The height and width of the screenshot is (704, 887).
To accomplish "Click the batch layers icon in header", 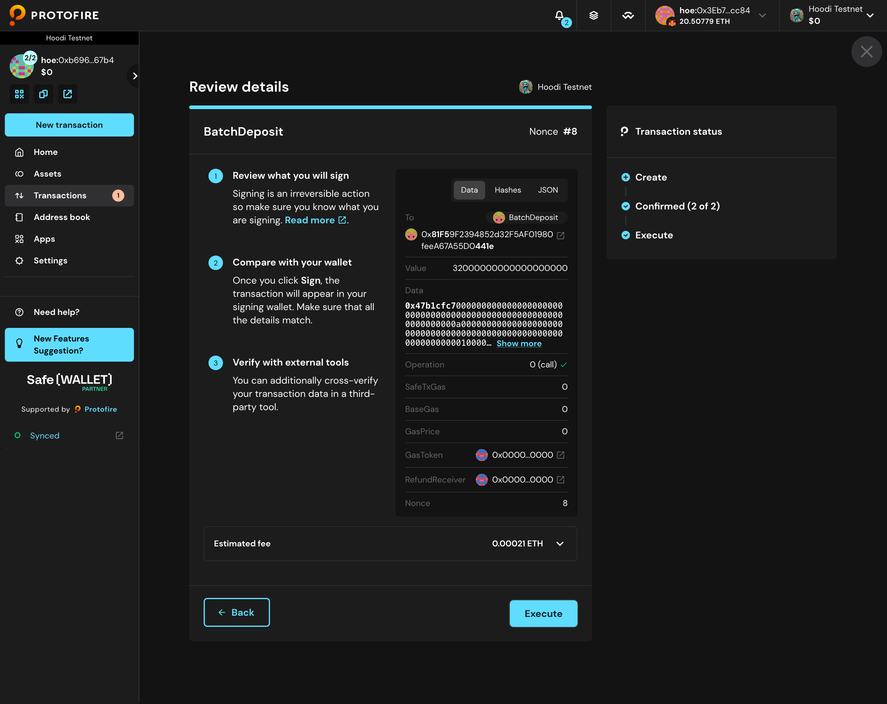I will (x=593, y=16).
